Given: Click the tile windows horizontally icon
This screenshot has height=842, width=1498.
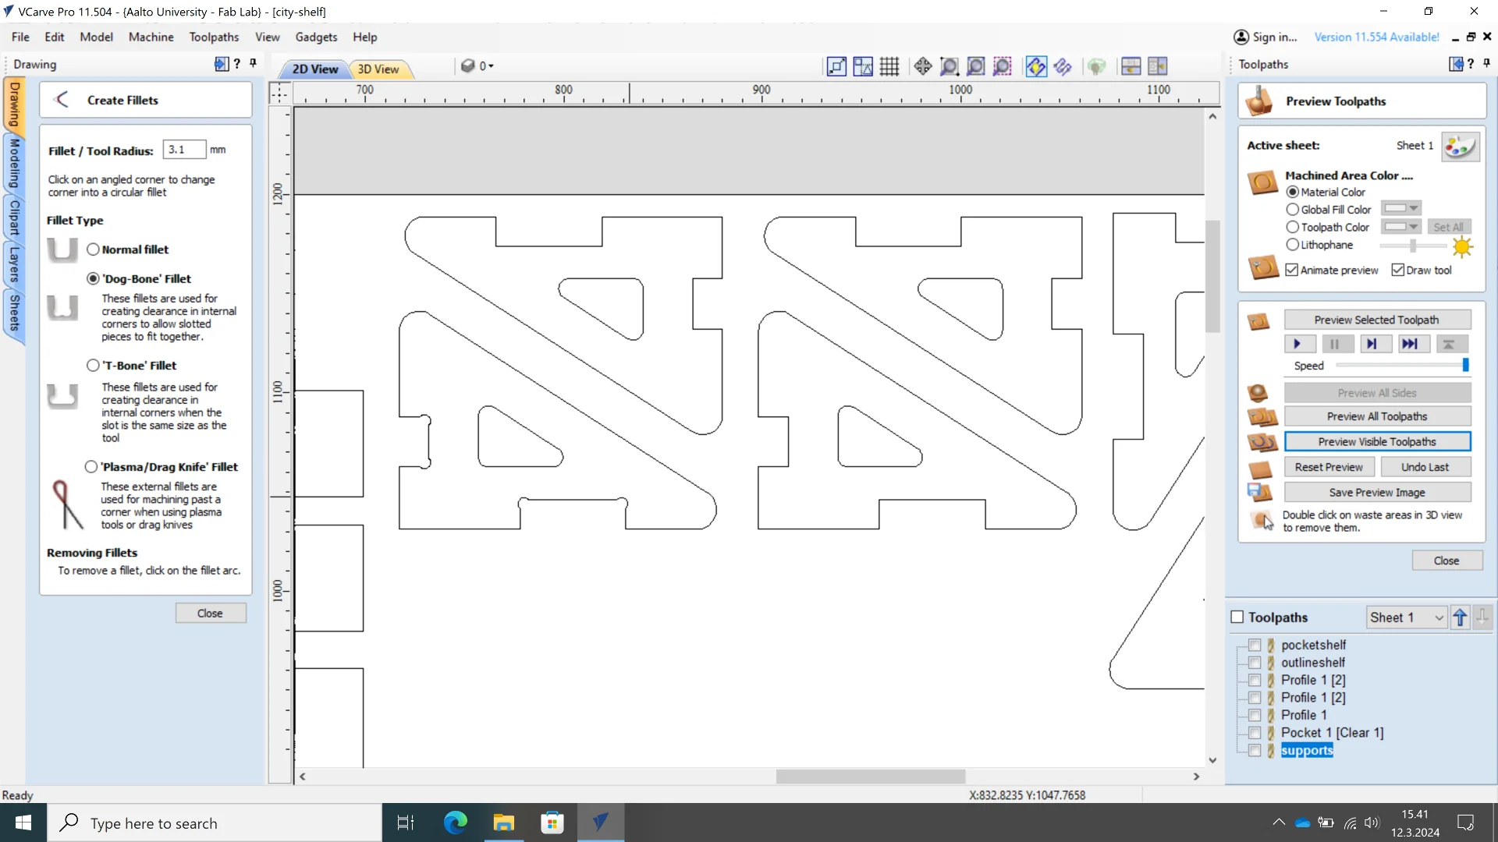Looking at the screenshot, I should point(1131,66).
